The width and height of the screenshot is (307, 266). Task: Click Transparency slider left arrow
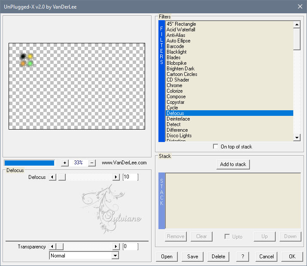click(x=52, y=247)
